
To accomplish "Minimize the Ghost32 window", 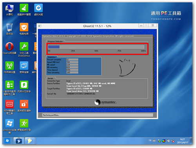I will coord(141,25).
